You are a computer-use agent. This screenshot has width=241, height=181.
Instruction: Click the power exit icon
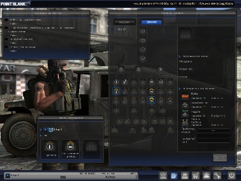232,175
